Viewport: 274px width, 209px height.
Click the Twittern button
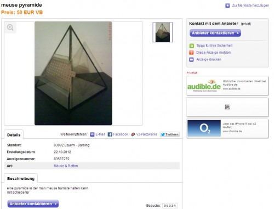[x=170, y=134]
